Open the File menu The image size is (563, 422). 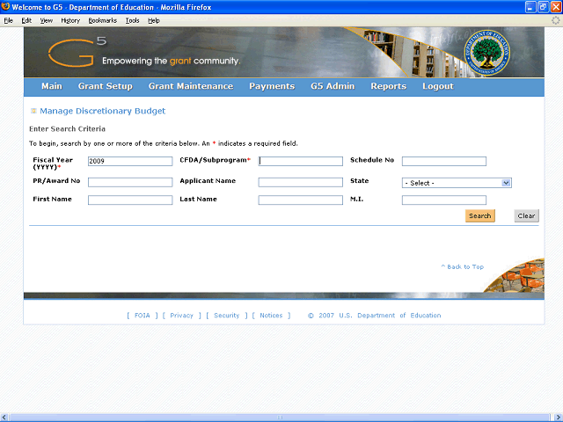pos(8,20)
